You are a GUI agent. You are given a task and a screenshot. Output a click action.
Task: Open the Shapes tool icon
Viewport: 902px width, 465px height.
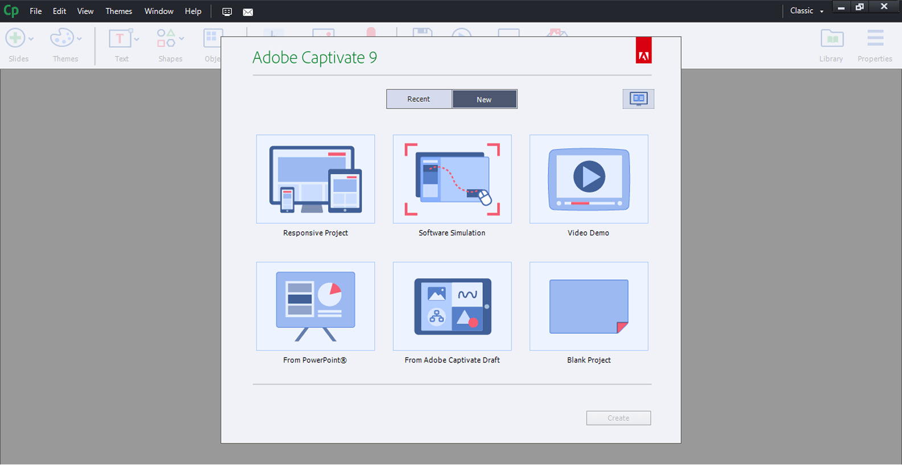pyautogui.click(x=166, y=38)
